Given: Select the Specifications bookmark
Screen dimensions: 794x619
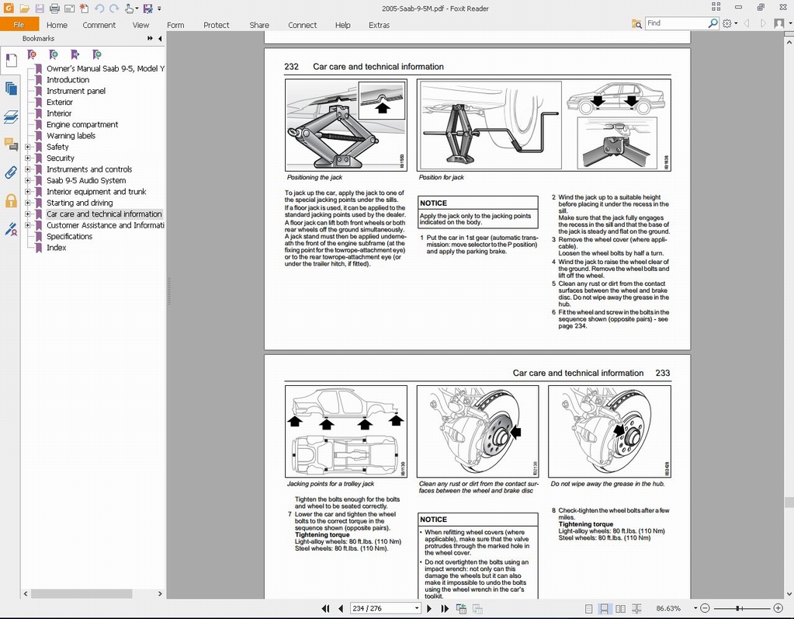Looking at the screenshot, I should [69, 237].
